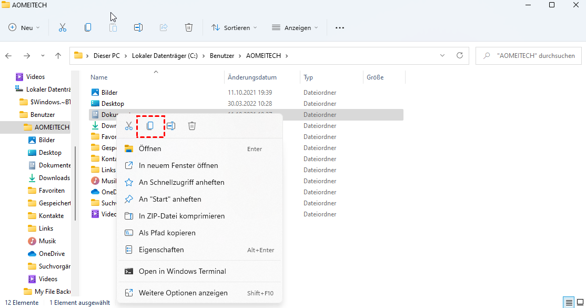Screen dimensions: 586x308
Task: Click the AOMEITECH search input field
Action: pos(529,56)
